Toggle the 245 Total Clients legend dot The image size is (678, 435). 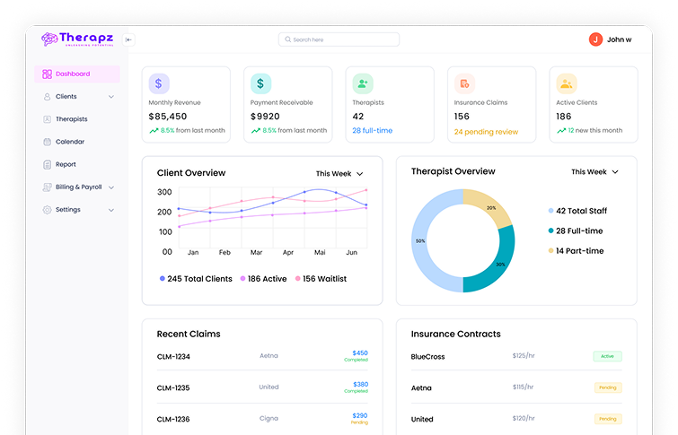click(x=163, y=279)
